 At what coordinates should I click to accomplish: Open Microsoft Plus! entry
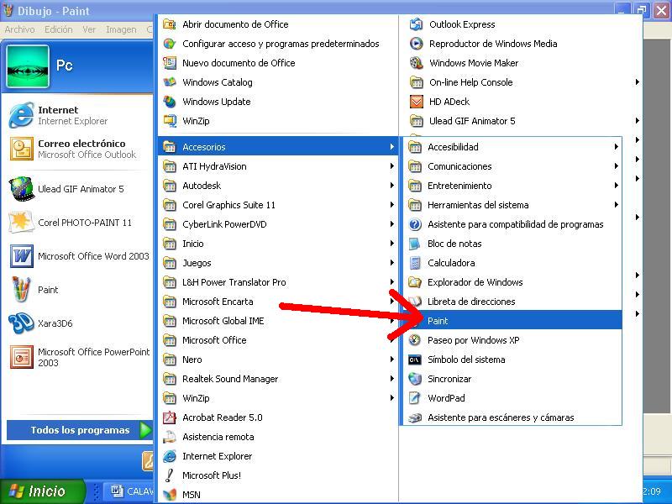pyautogui.click(x=278, y=475)
